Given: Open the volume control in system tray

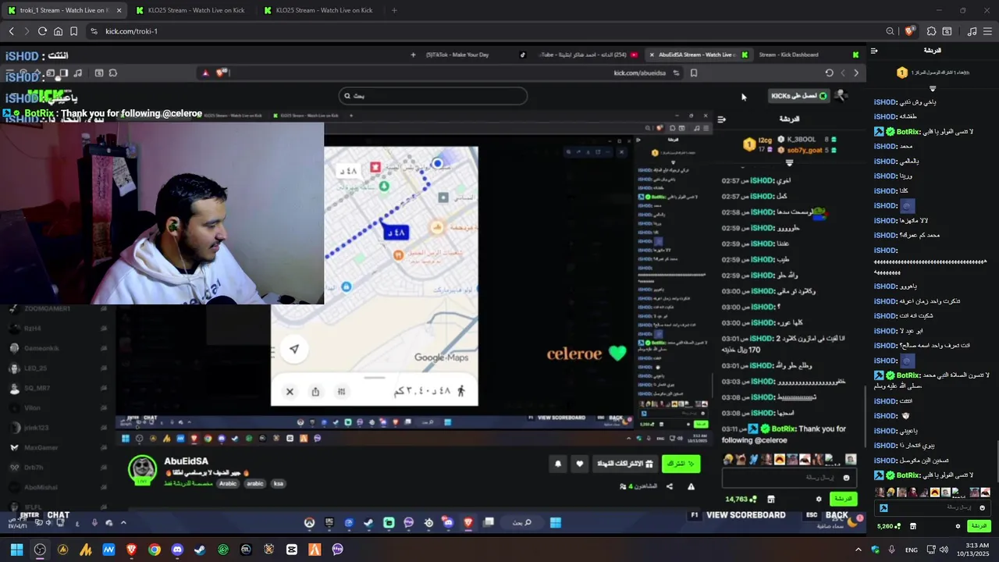Looking at the screenshot, I should 943,550.
